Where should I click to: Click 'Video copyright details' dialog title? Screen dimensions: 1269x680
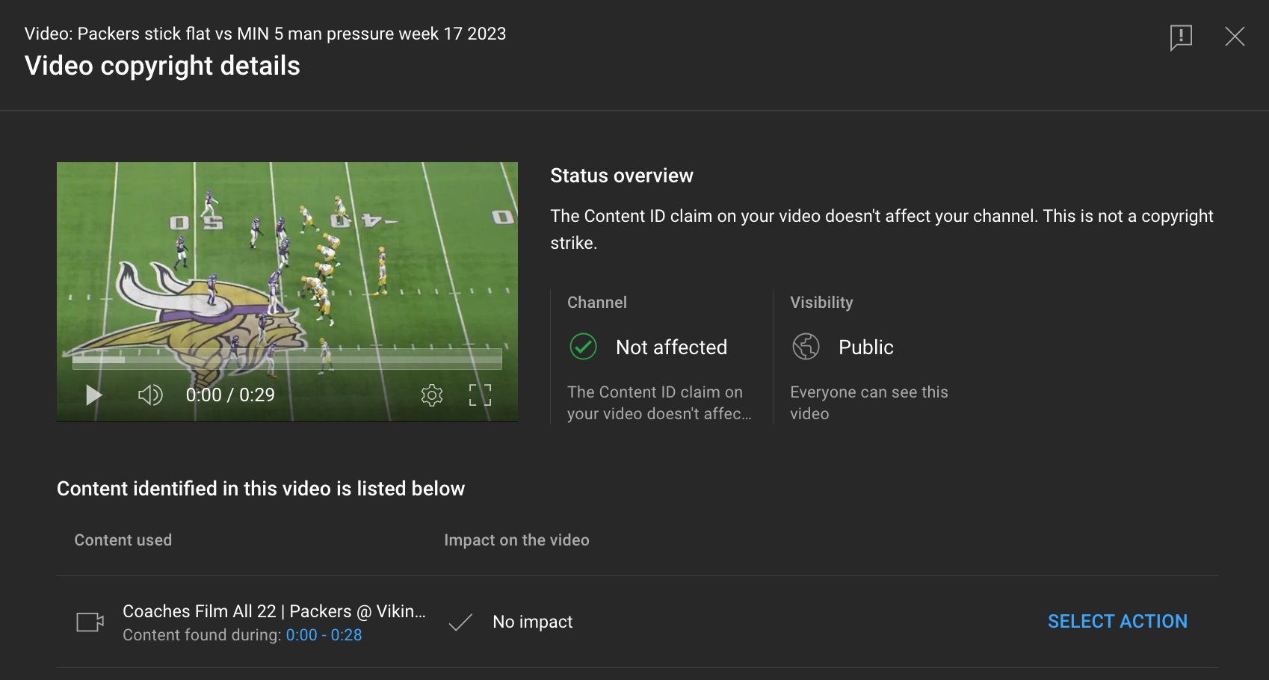(162, 66)
